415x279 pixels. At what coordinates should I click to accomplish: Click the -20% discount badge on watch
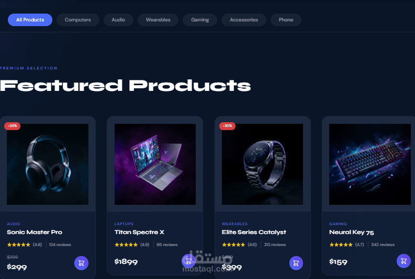pos(227,126)
